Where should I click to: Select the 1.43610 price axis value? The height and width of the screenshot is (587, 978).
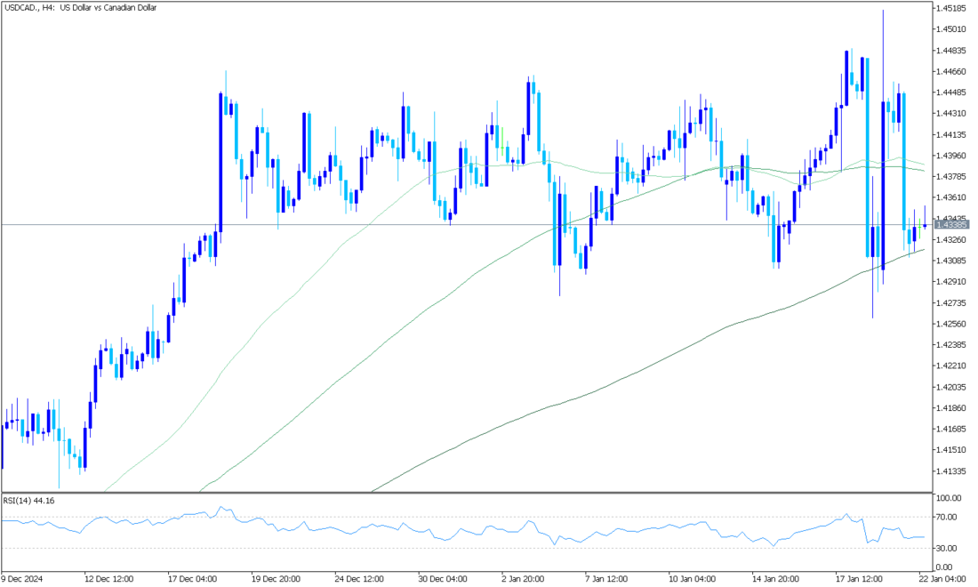[951, 197]
